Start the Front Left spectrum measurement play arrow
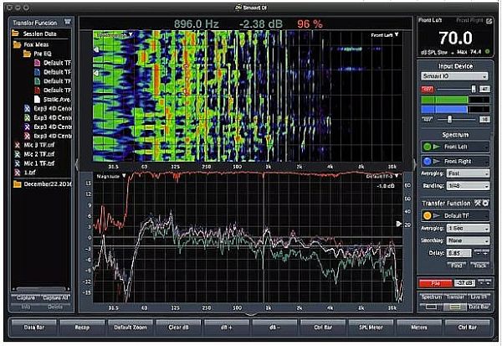The width and height of the screenshot is (502, 346). [x=437, y=147]
